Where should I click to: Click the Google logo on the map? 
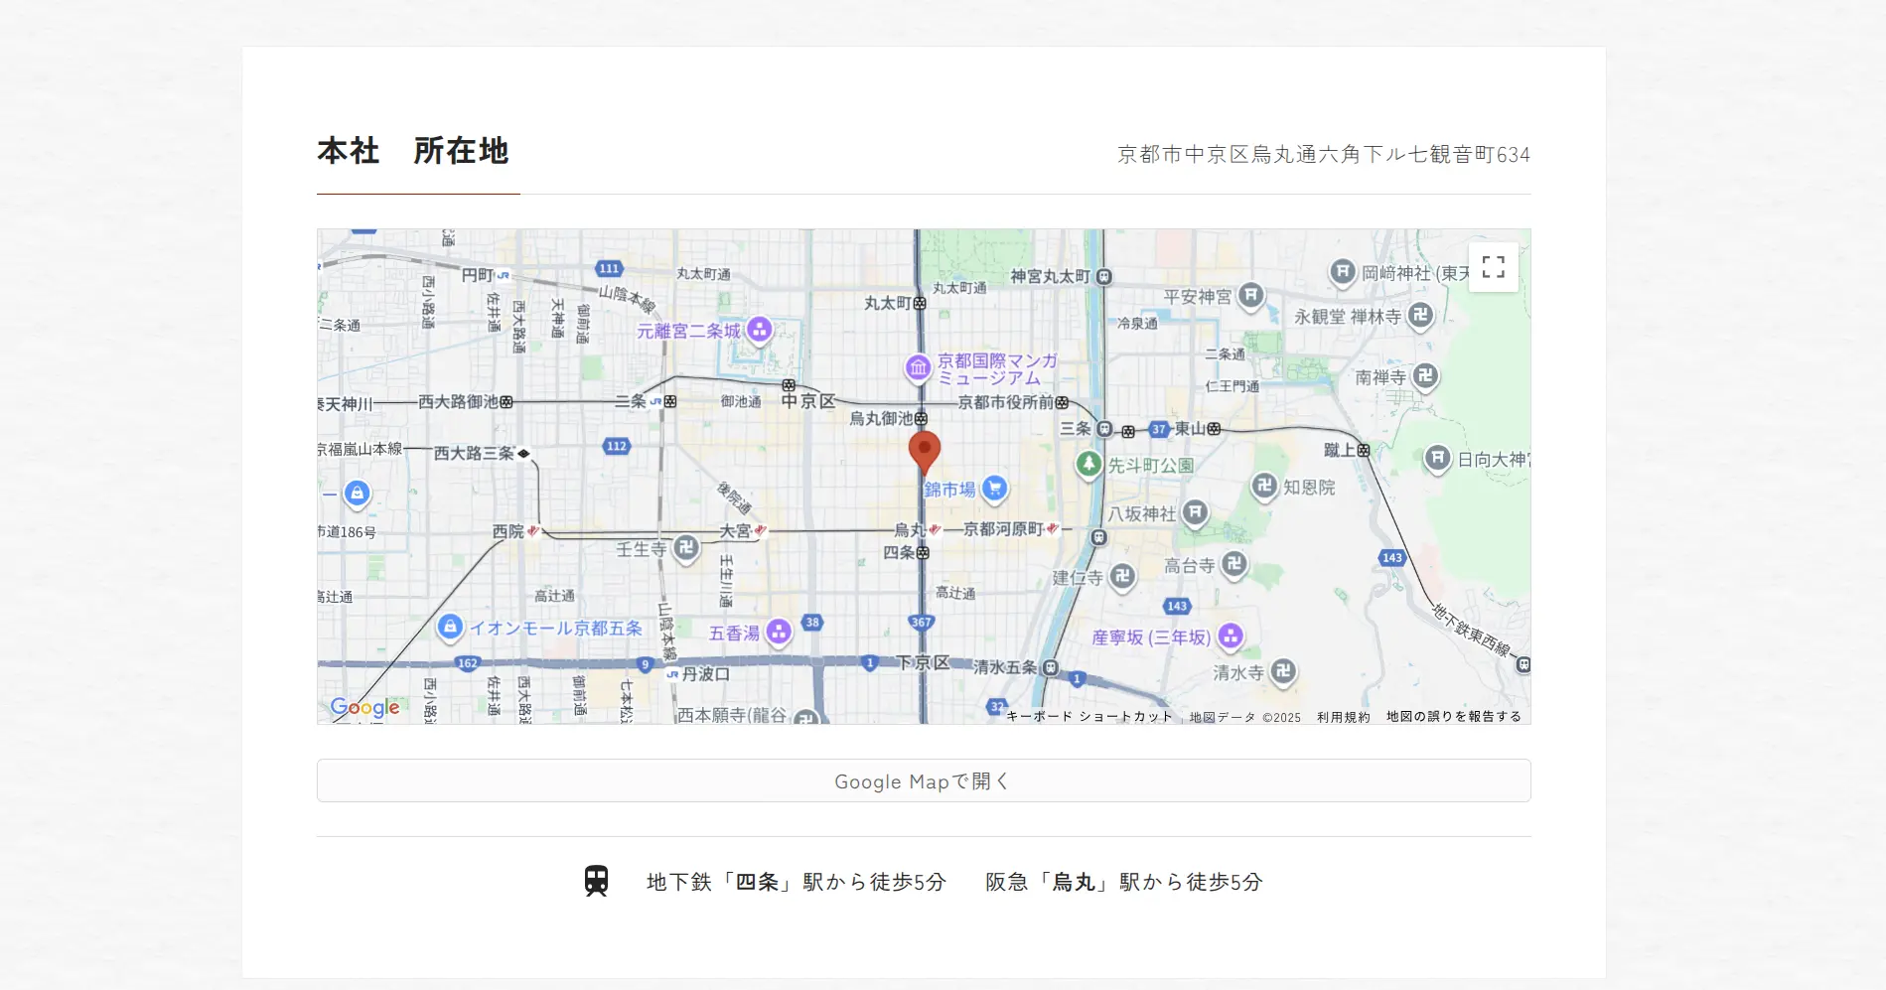pos(365,707)
